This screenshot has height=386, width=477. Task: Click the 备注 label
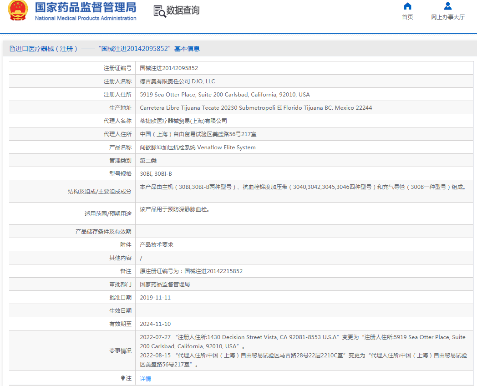(x=126, y=271)
